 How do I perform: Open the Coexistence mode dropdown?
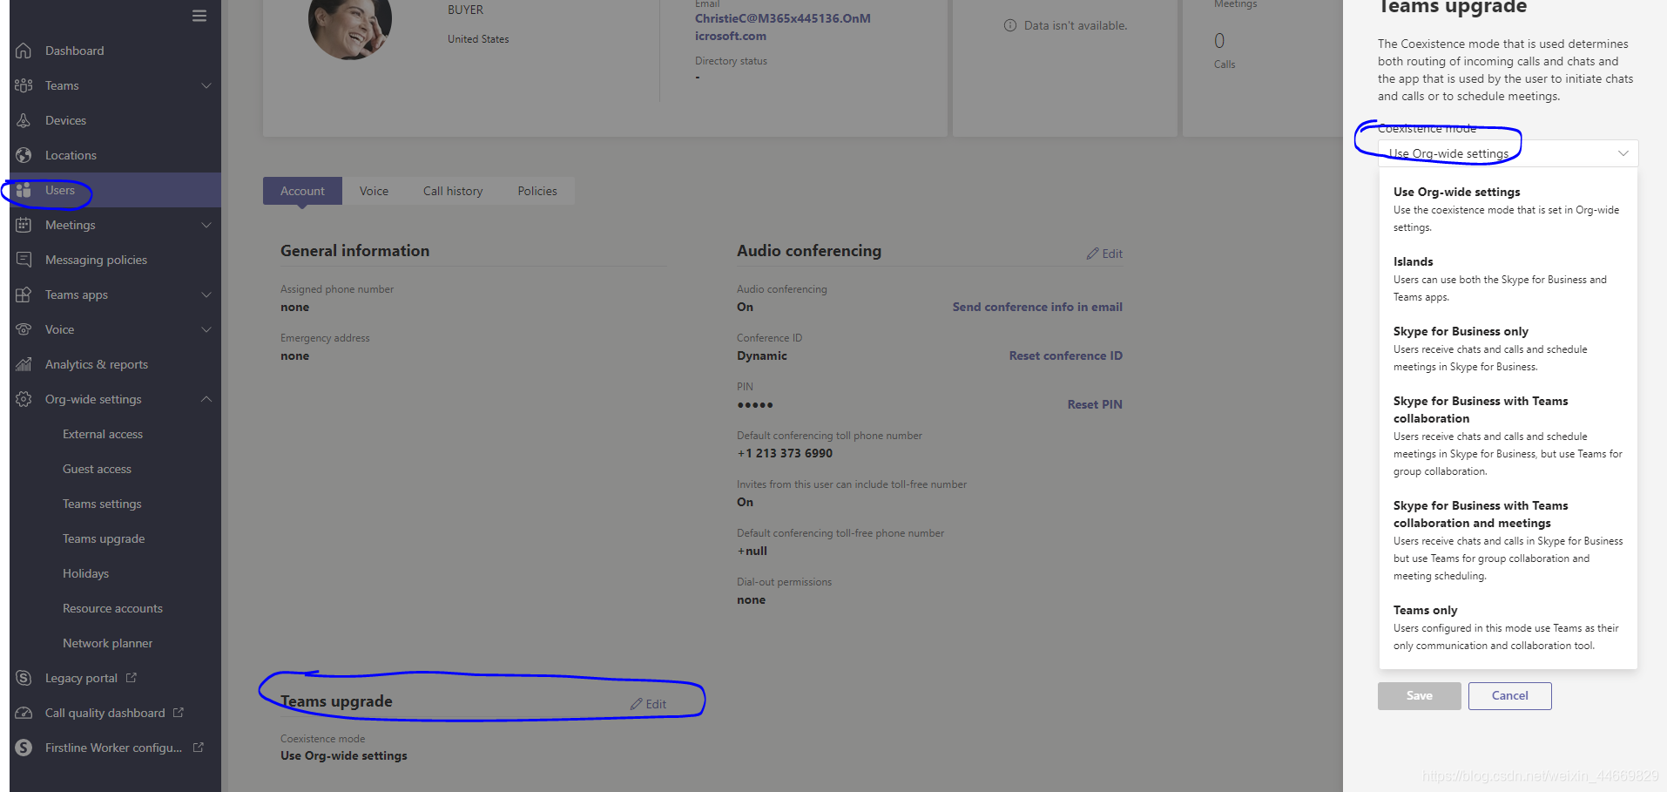pyautogui.click(x=1508, y=153)
